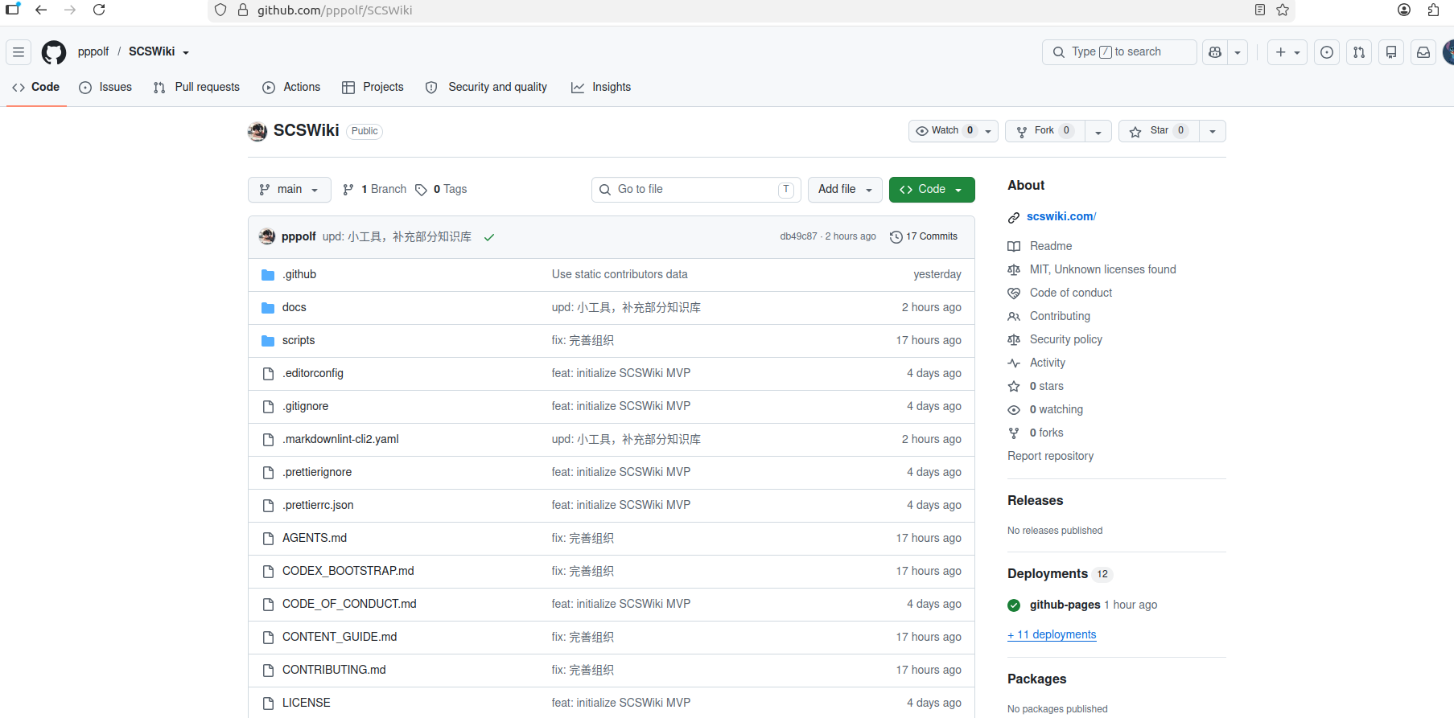Open the create new plus dropdown

[1287, 52]
